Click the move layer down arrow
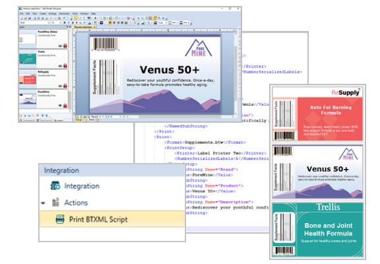 pyautogui.click(x=47, y=115)
